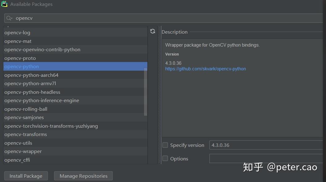This screenshot has width=326, height=182.
Task: Click the PyCharm logo in the title bar
Action: point(4,4)
